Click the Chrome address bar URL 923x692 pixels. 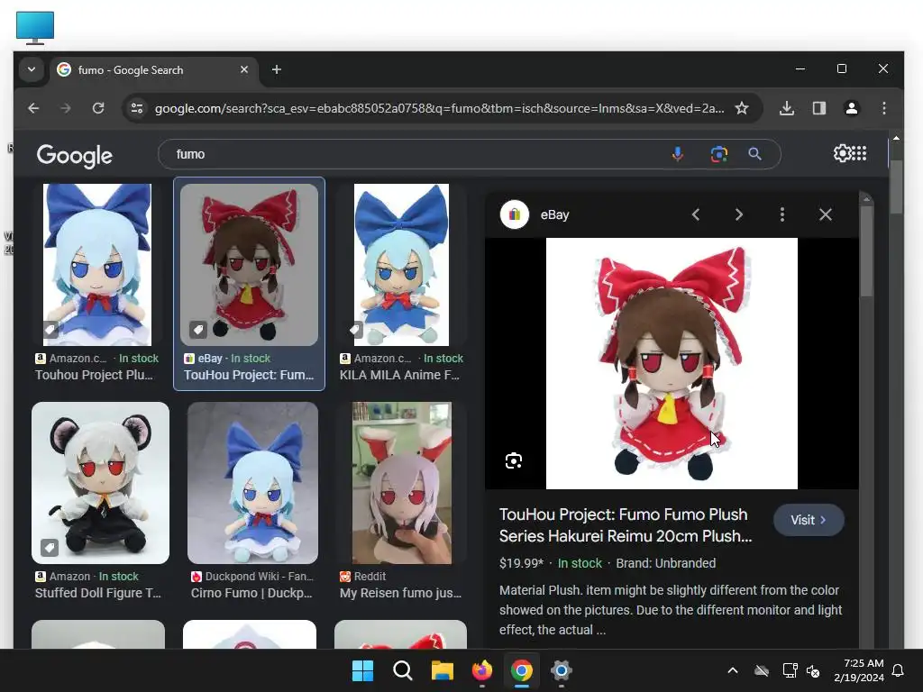439,108
